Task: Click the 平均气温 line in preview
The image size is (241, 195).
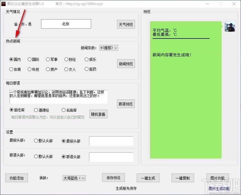Action: tap(165, 30)
